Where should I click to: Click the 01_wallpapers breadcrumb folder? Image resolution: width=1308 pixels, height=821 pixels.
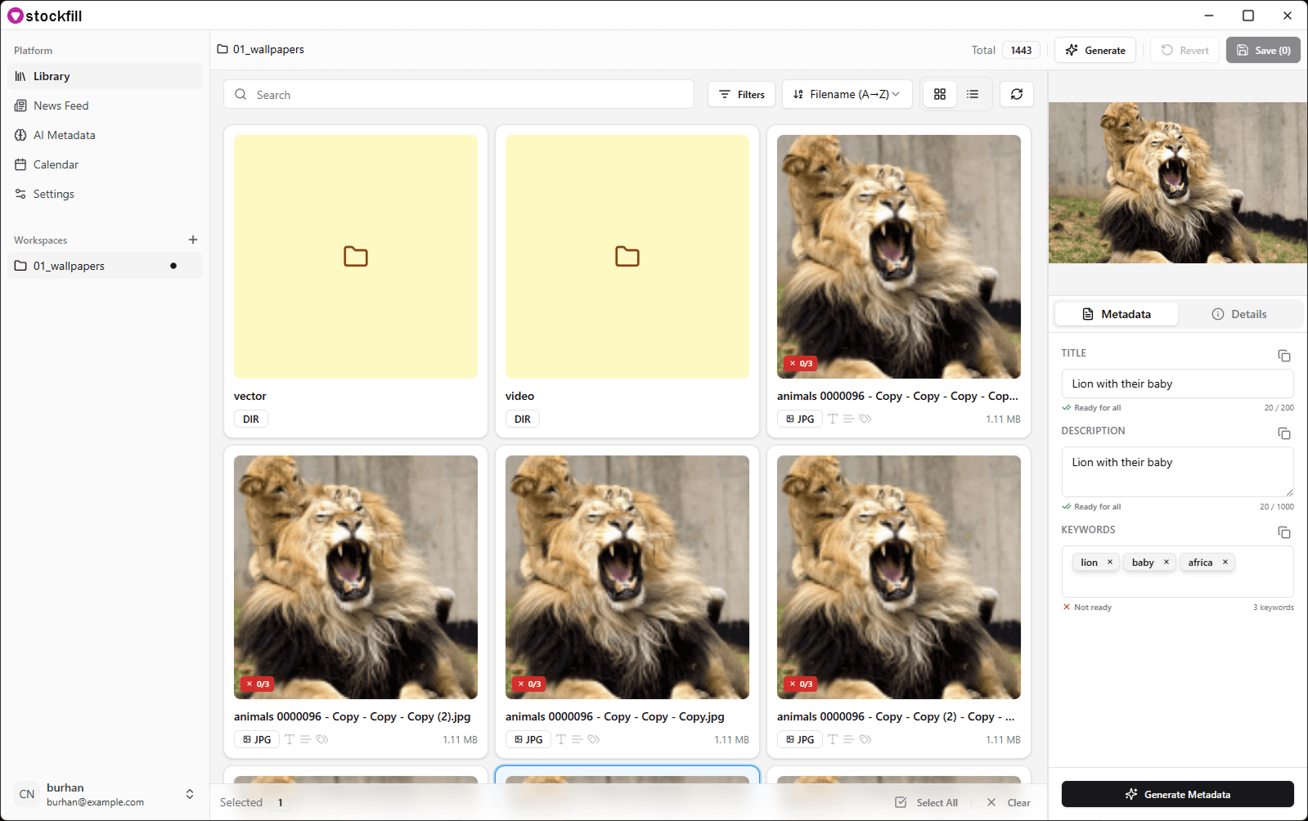(260, 49)
